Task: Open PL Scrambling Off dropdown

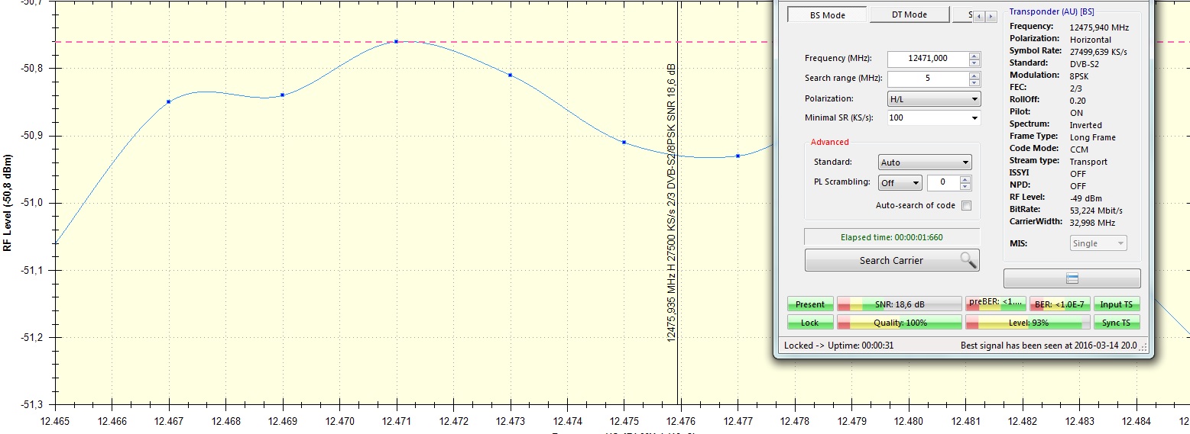Action: point(900,183)
